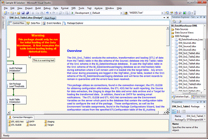The width and height of the screenshot is (208, 139).
Task: Switch to the Data Flow tab
Action: 34,23
